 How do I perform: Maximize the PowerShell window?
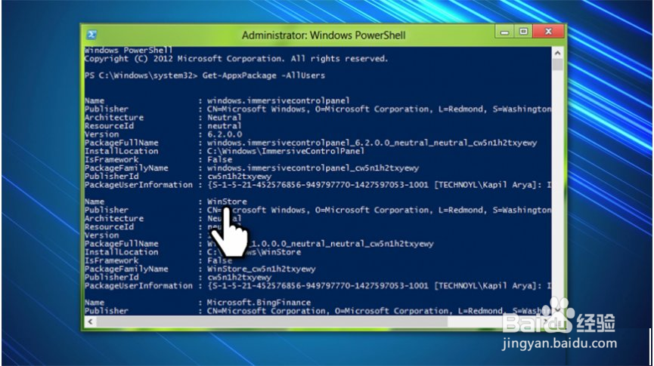coord(523,32)
